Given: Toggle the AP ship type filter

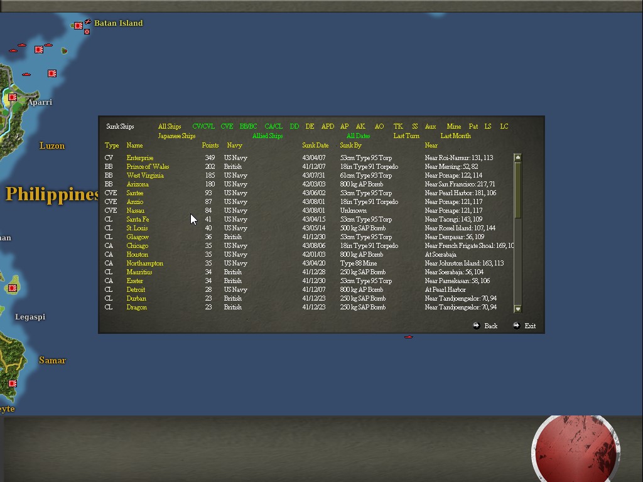Looking at the screenshot, I should tap(345, 127).
